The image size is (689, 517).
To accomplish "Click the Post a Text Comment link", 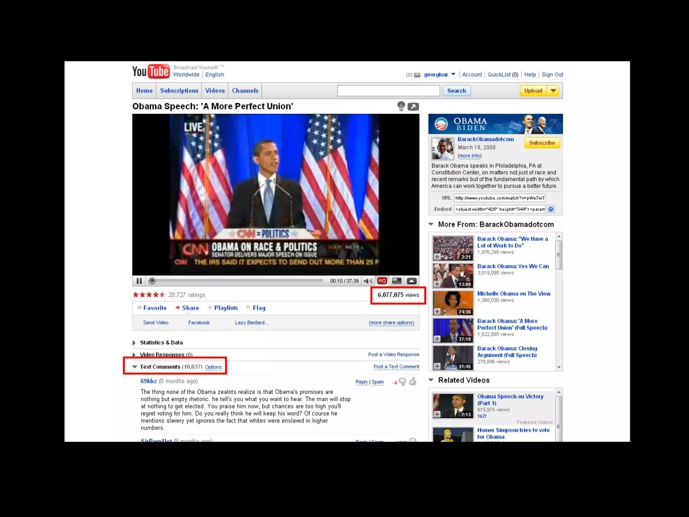I will (396, 367).
